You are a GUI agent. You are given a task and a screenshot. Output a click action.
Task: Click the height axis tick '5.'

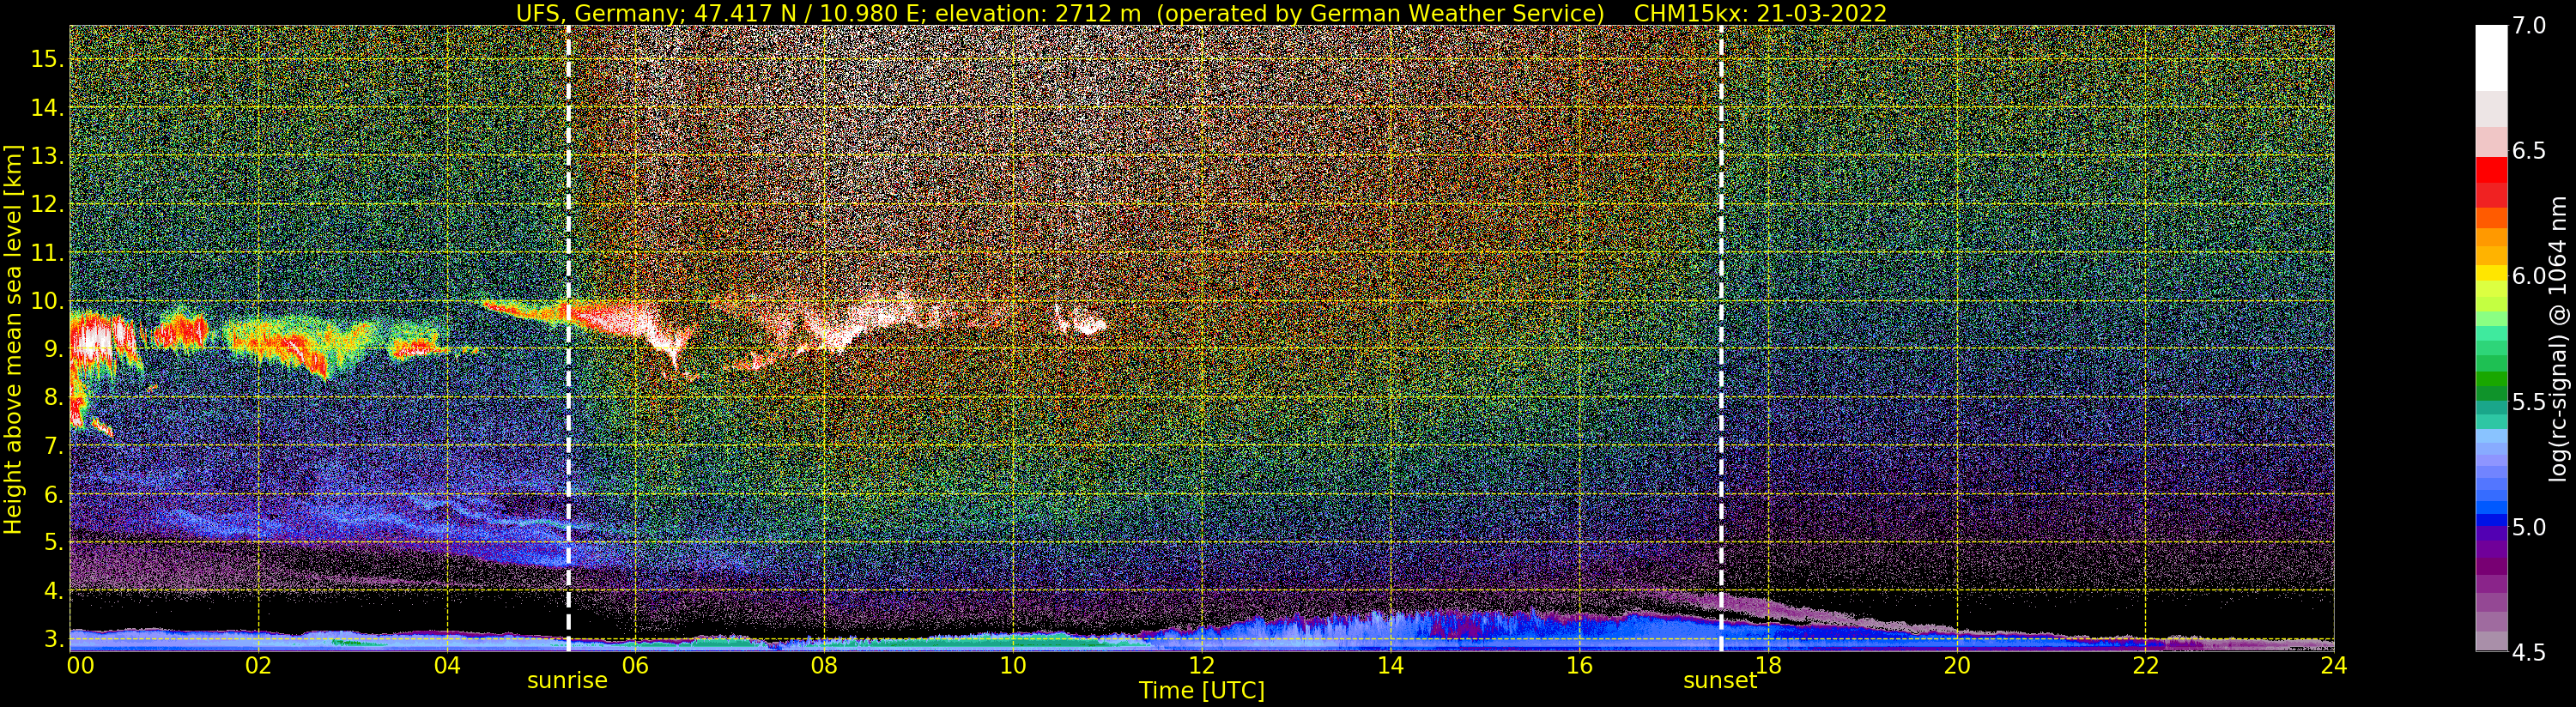pyautogui.click(x=53, y=542)
